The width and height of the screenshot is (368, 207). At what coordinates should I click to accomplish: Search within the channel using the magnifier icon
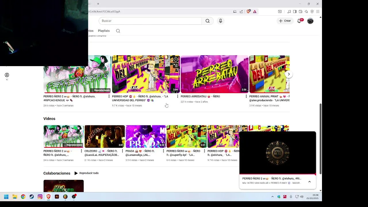coord(118,31)
